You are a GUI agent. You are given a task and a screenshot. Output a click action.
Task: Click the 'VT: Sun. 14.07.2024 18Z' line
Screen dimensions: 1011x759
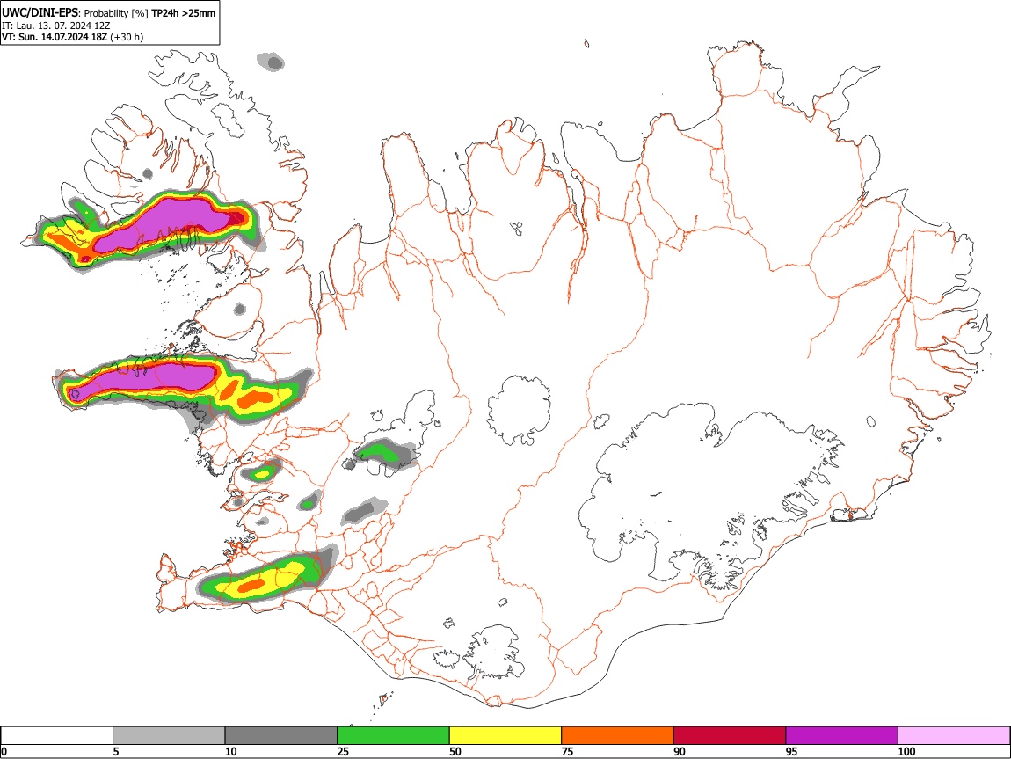[55, 37]
